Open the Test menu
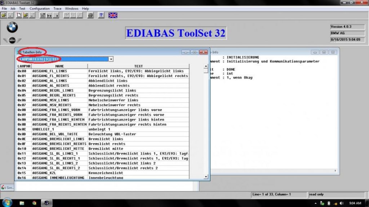The image size is (369, 207). 22,9
